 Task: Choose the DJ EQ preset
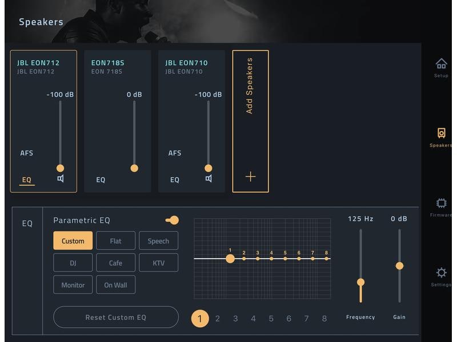click(73, 263)
